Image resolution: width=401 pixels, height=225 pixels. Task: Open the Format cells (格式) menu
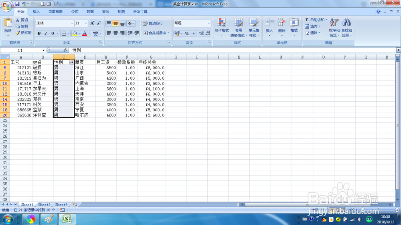[294, 27]
